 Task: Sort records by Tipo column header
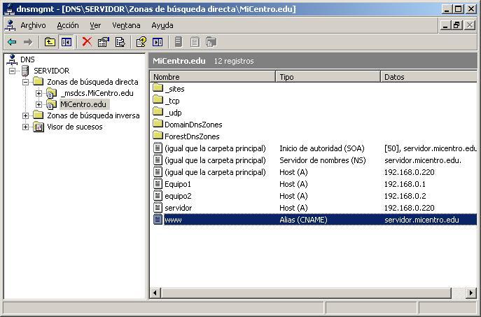[328, 77]
